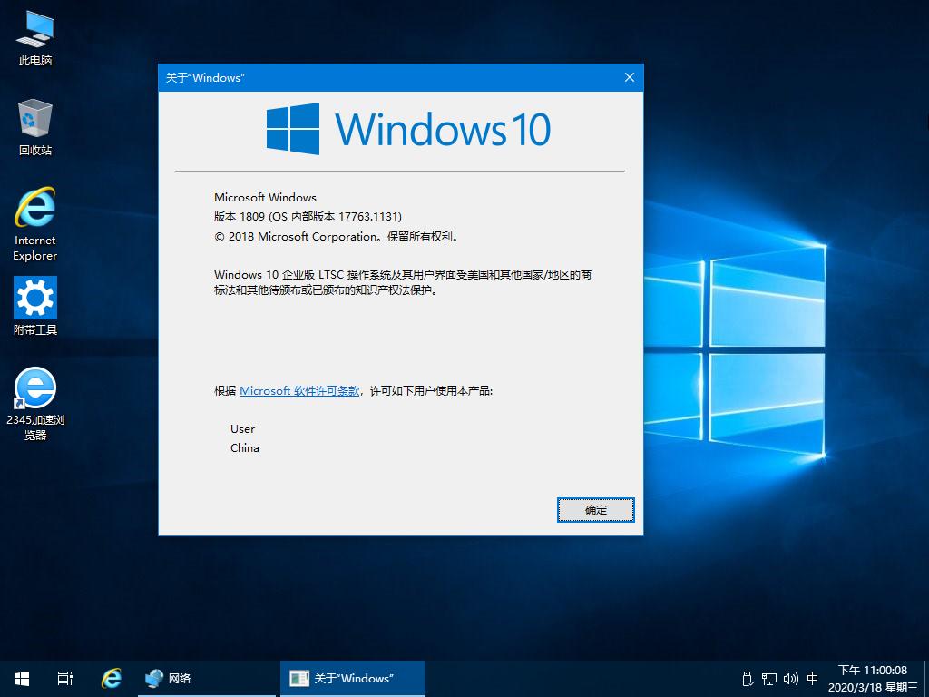Screen dimensions: 929x697
Task: Open the volume speaker tray icon
Action: point(791,679)
